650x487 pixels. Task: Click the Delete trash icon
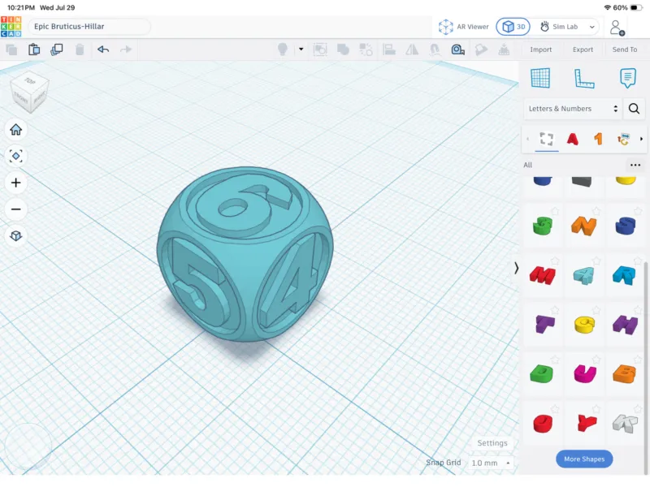point(80,50)
